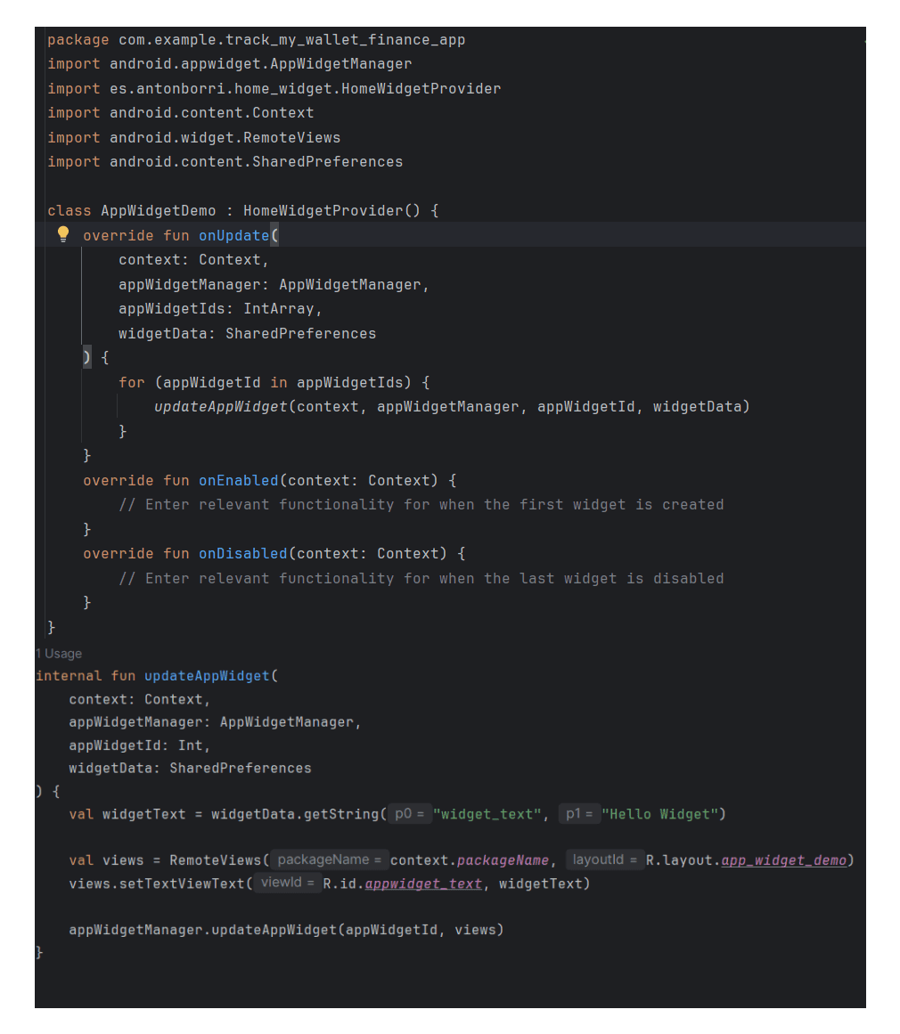900x1034 pixels.
Task: Click the italic updateAppWidget call inside the loop
Action: [x=220, y=407]
